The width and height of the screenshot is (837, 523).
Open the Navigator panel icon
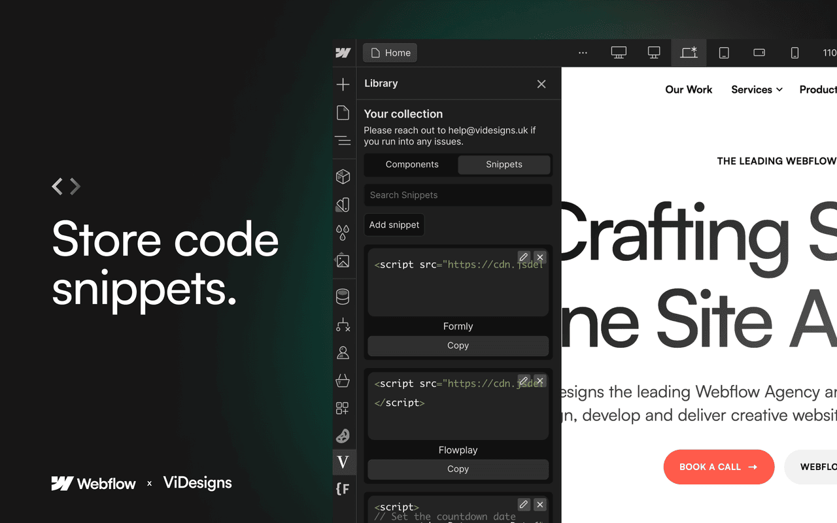click(x=343, y=141)
